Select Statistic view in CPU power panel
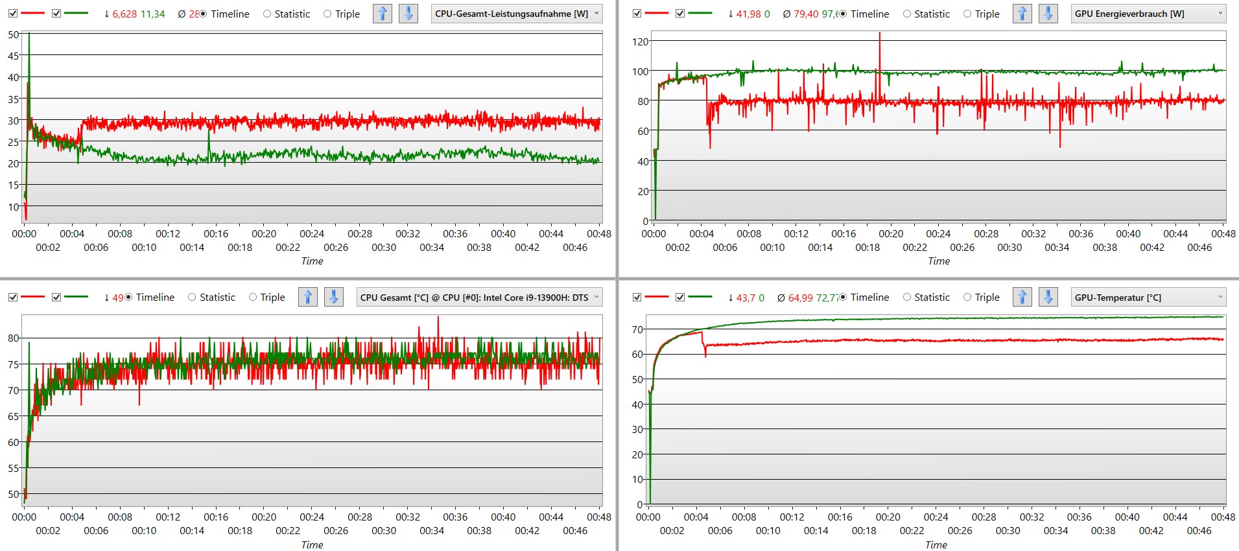Image resolution: width=1239 pixels, height=551 pixels. [x=267, y=14]
